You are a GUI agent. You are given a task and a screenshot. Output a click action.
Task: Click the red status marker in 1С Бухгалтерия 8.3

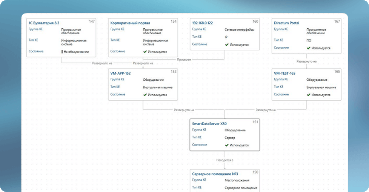62,51
